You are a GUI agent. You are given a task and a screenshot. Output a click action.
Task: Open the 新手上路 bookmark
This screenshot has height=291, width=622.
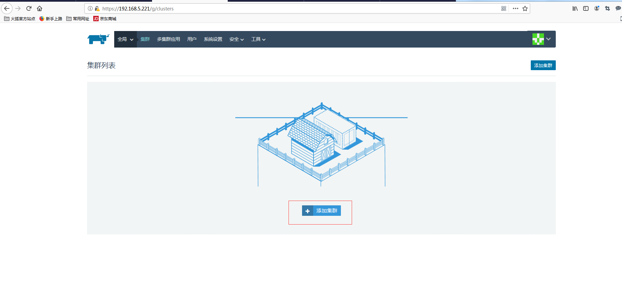[x=51, y=19]
